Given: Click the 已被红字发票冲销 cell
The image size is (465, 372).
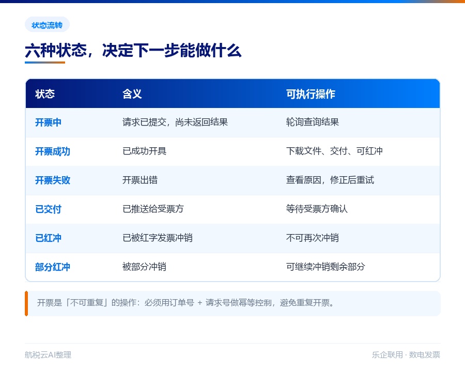Looking at the screenshot, I should coord(158,238).
